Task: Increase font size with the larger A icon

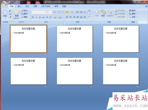Action: (55, 12)
